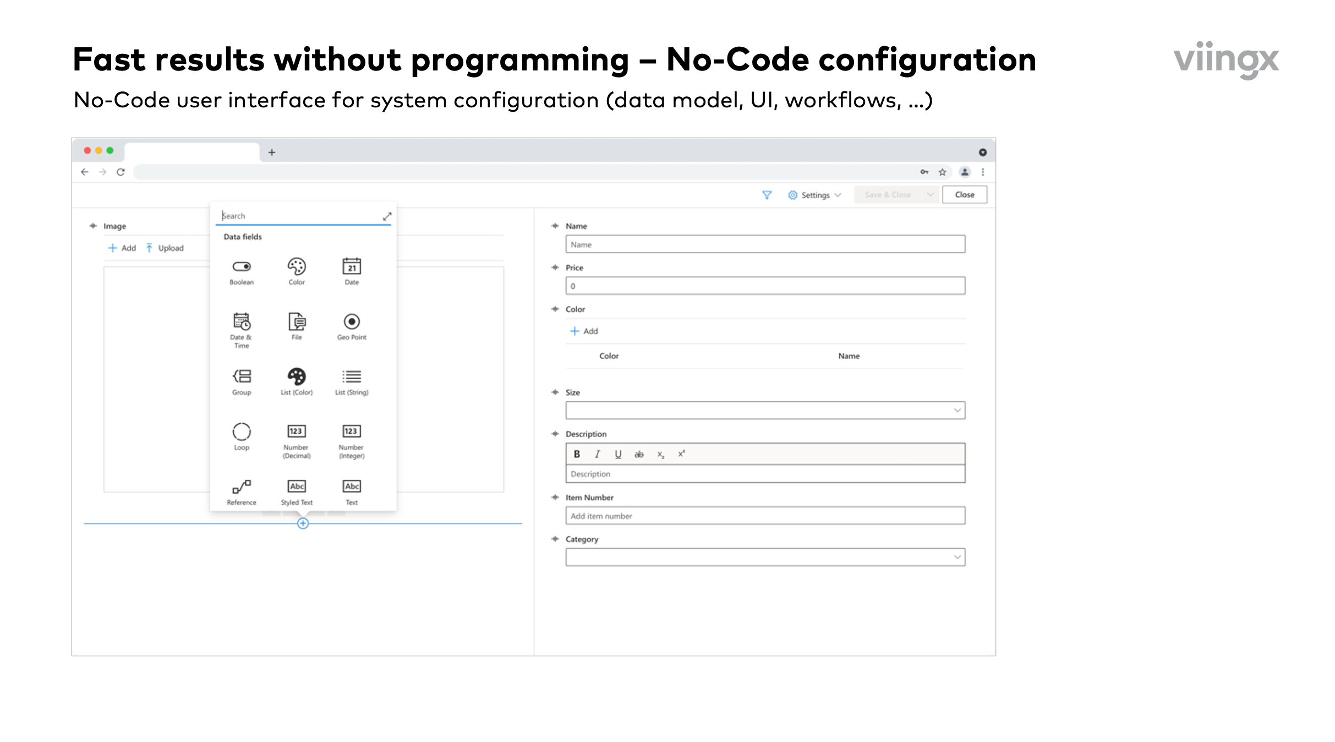Screen dimensions: 1335x742
Task: Add a Number (Integer) field
Action: [x=352, y=431]
